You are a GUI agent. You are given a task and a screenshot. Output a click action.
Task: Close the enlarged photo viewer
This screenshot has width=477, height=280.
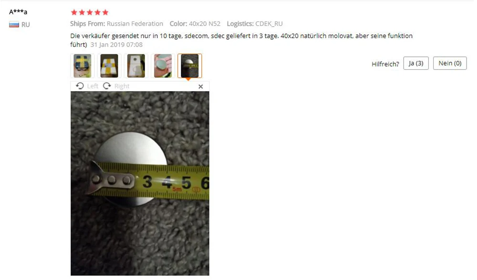(x=200, y=86)
